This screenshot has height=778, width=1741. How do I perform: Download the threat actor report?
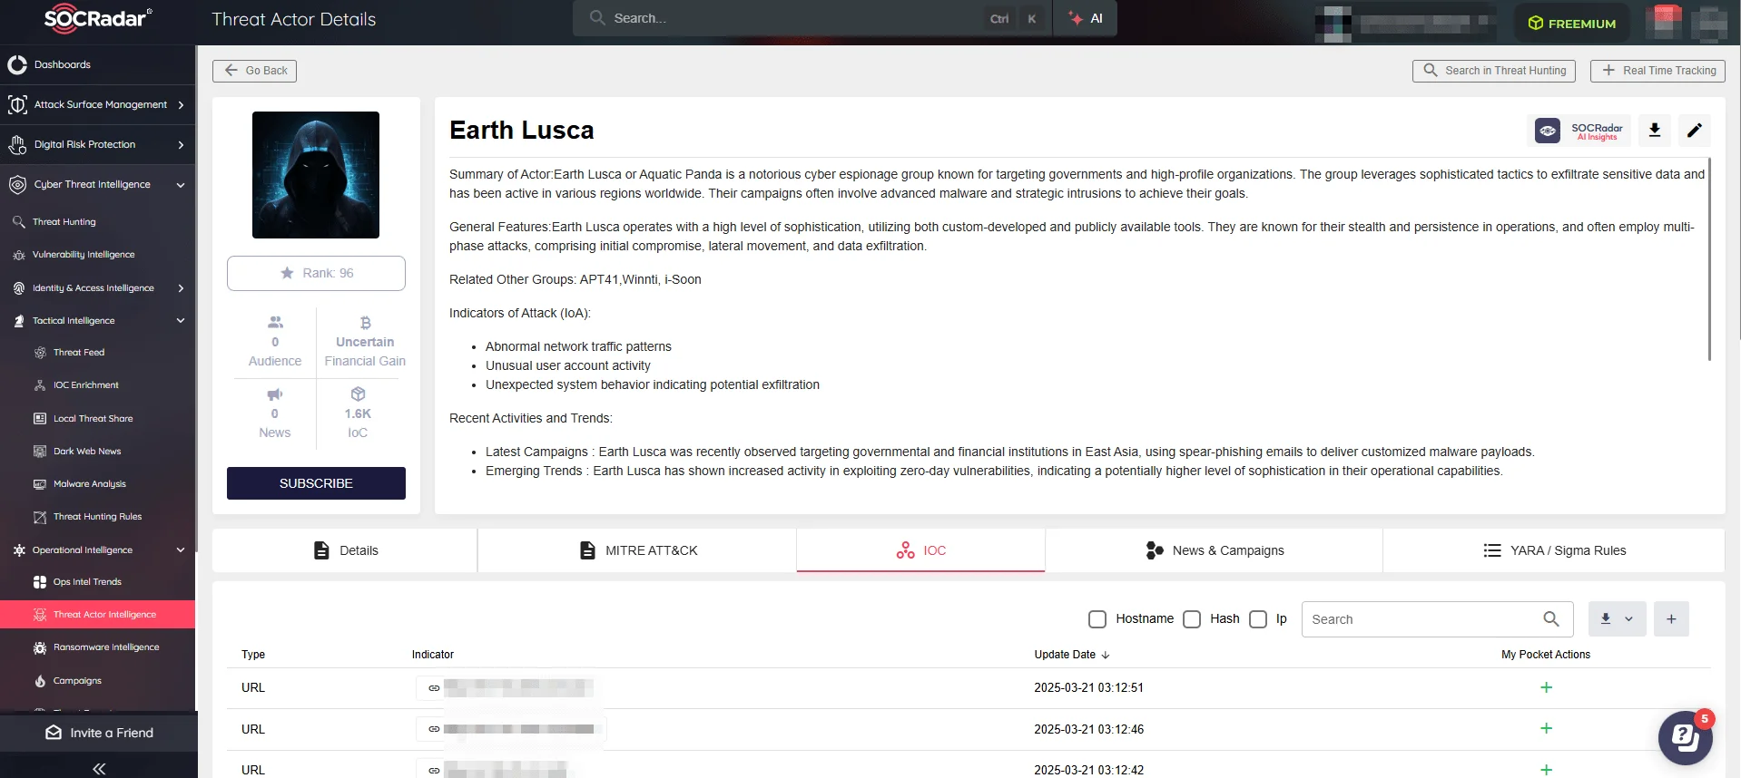click(x=1655, y=131)
